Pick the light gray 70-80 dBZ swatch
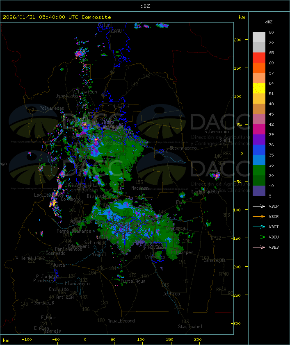The width and height of the screenshot is (290, 345). [259, 37]
